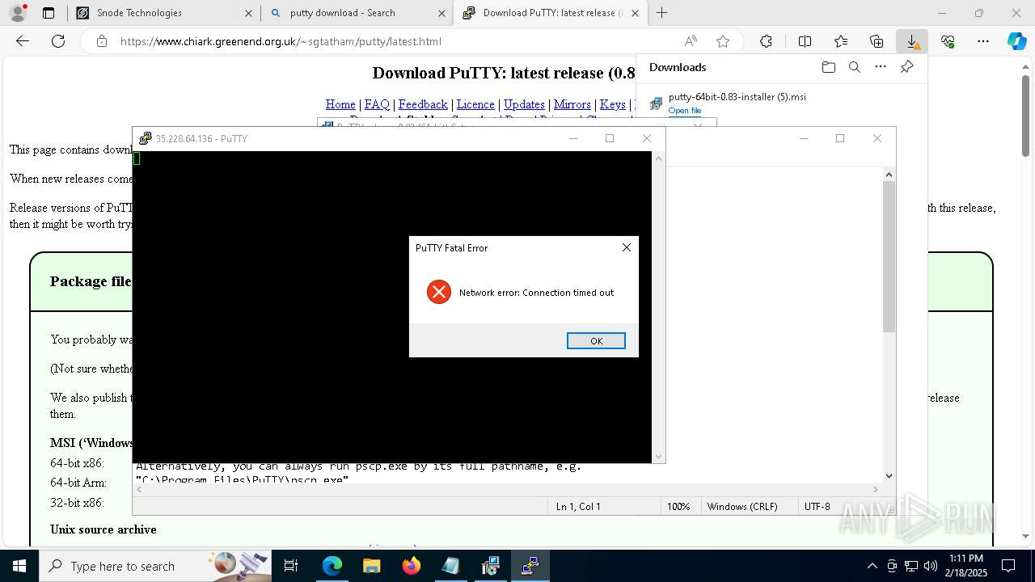The image size is (1035, 582).
Task: Open File Explorer from taskbar
Action: pyautogui.click(x=371, y=566)
